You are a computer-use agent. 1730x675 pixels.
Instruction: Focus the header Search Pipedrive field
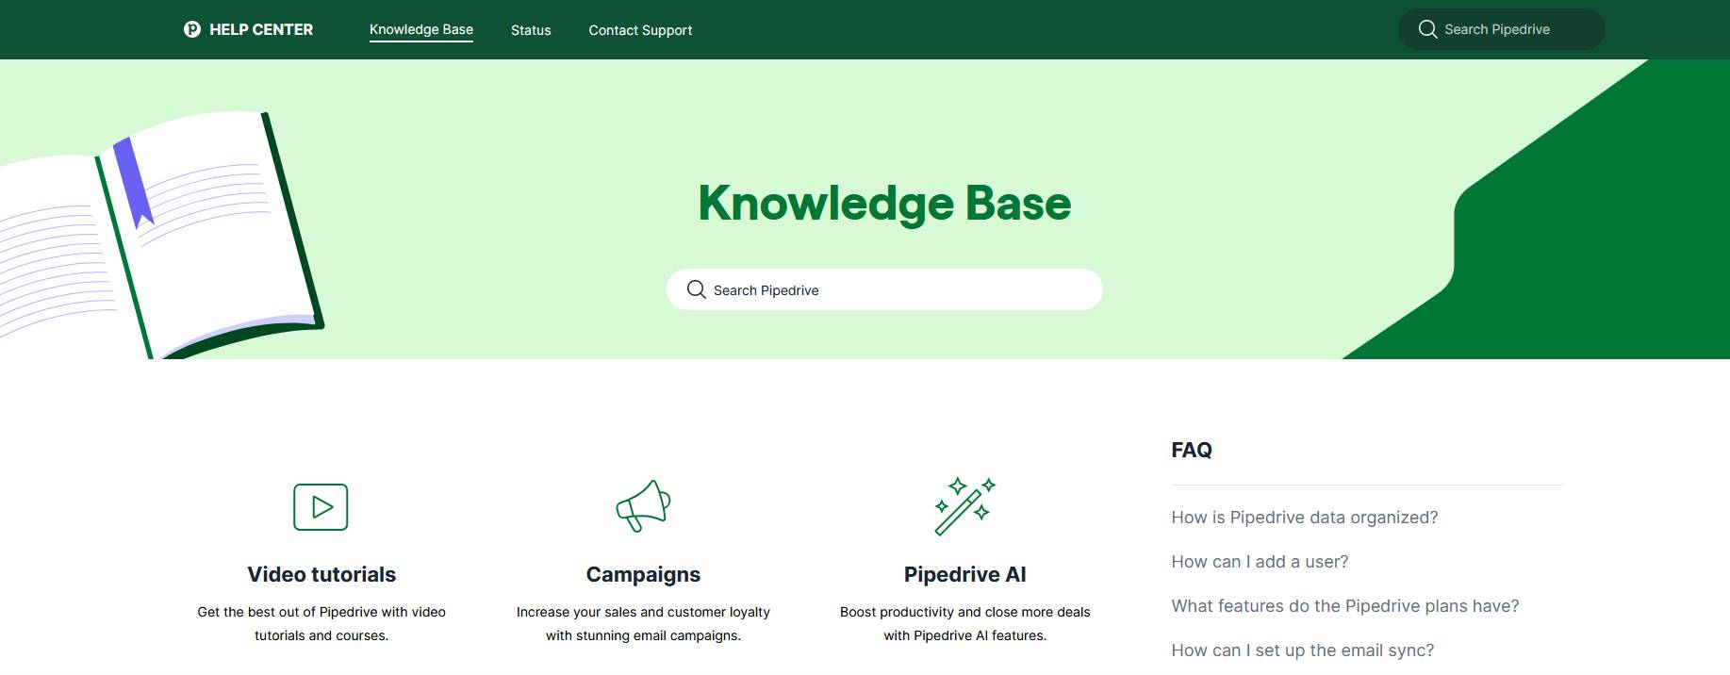1501,29
